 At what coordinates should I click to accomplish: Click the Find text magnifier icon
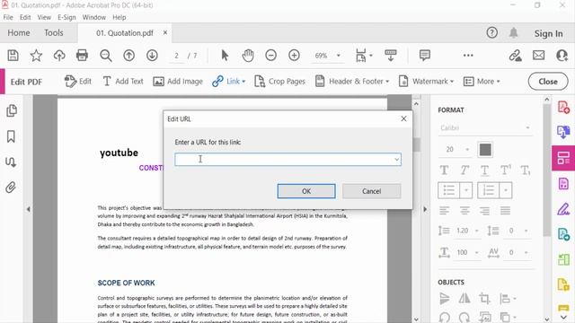(106, 56)
